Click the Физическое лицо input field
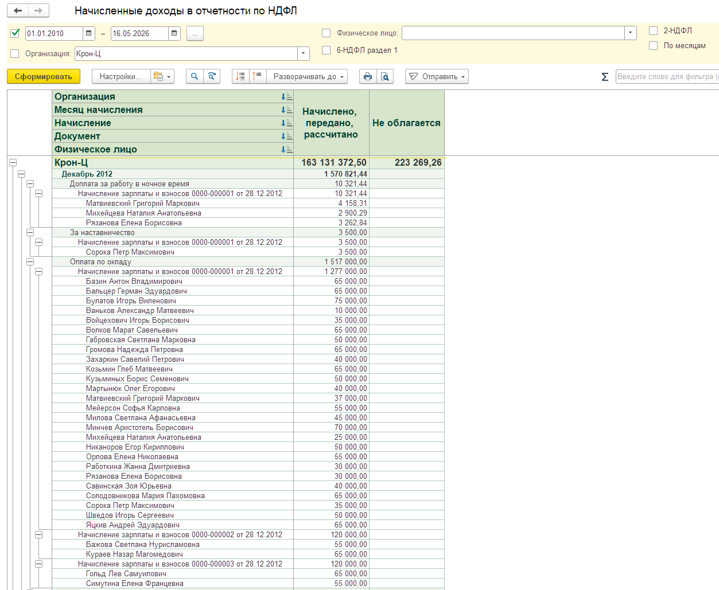719x590 pixels. [513, 33]
